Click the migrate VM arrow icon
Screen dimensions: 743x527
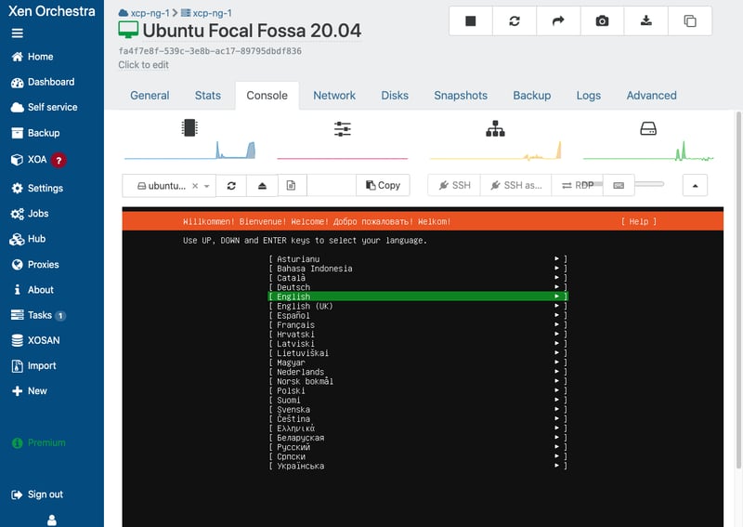[558, 20]
